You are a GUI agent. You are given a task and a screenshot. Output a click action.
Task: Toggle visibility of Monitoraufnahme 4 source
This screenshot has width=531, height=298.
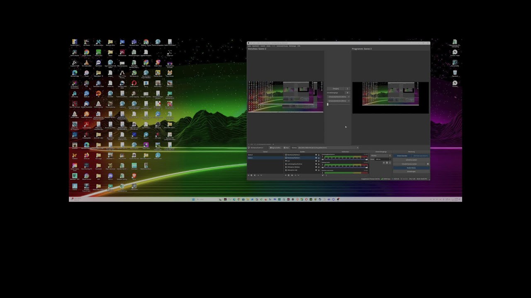(x=316, y=155)
